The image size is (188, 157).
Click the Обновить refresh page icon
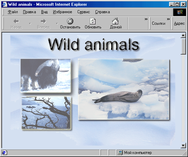click(x=93, y=21)
